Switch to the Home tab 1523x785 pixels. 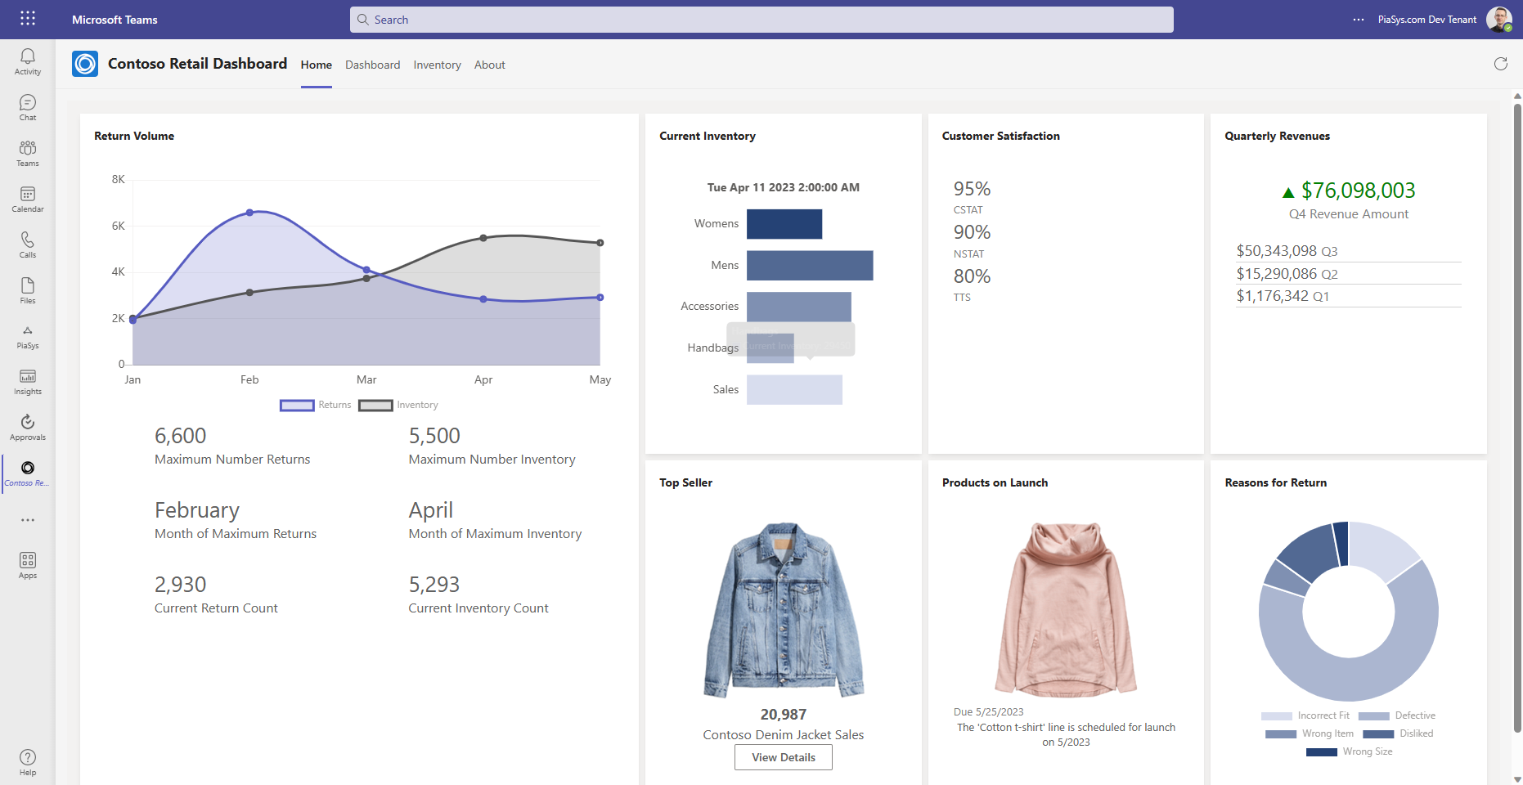point(317,65)
